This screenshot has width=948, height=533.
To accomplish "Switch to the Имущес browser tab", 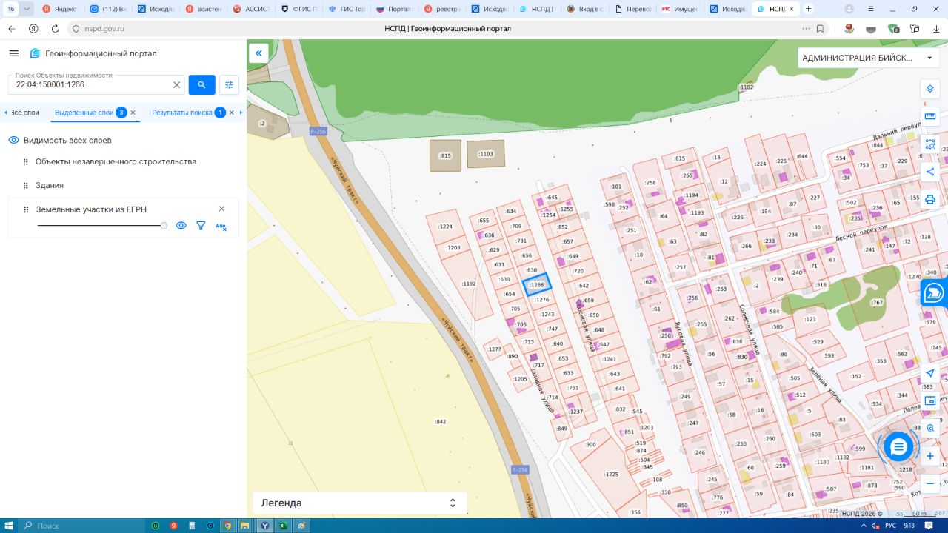I will coord(681,9).
